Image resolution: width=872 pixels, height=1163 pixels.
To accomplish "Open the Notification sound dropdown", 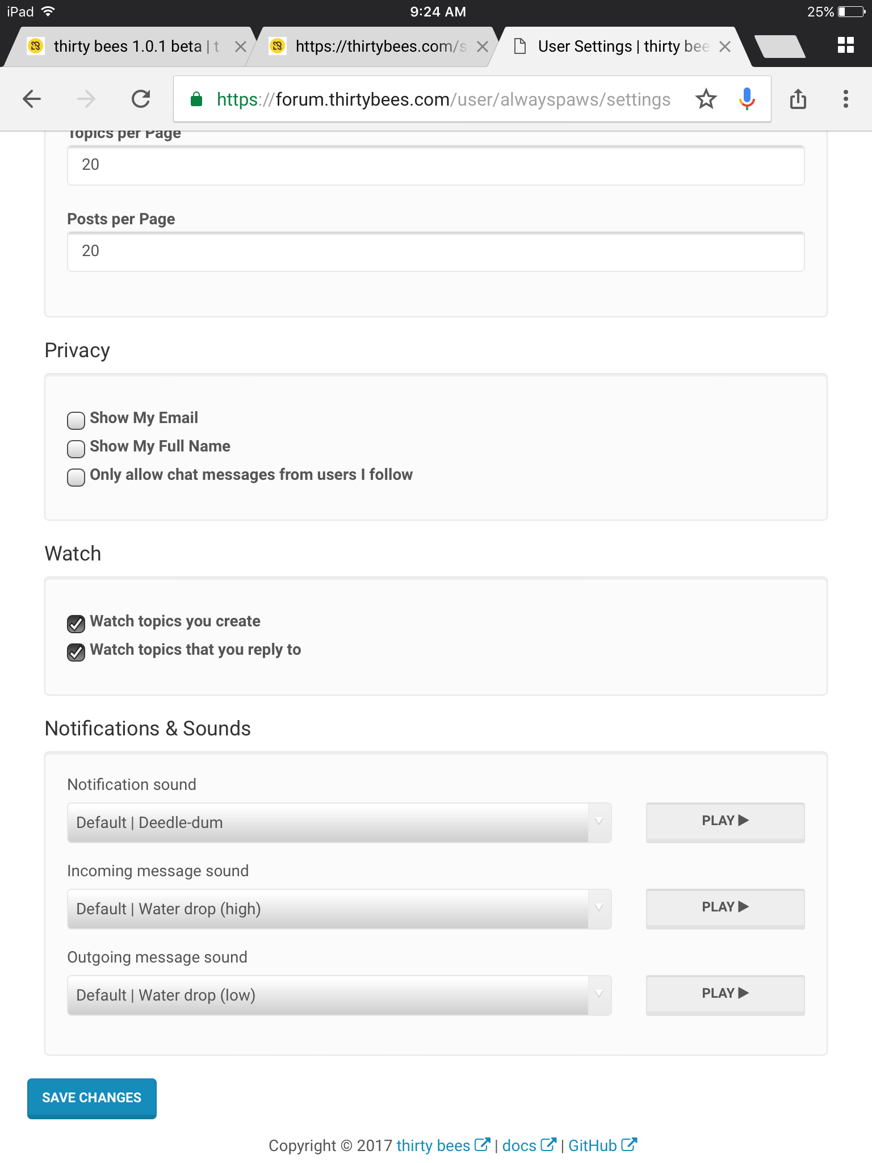I will point(339,822).
